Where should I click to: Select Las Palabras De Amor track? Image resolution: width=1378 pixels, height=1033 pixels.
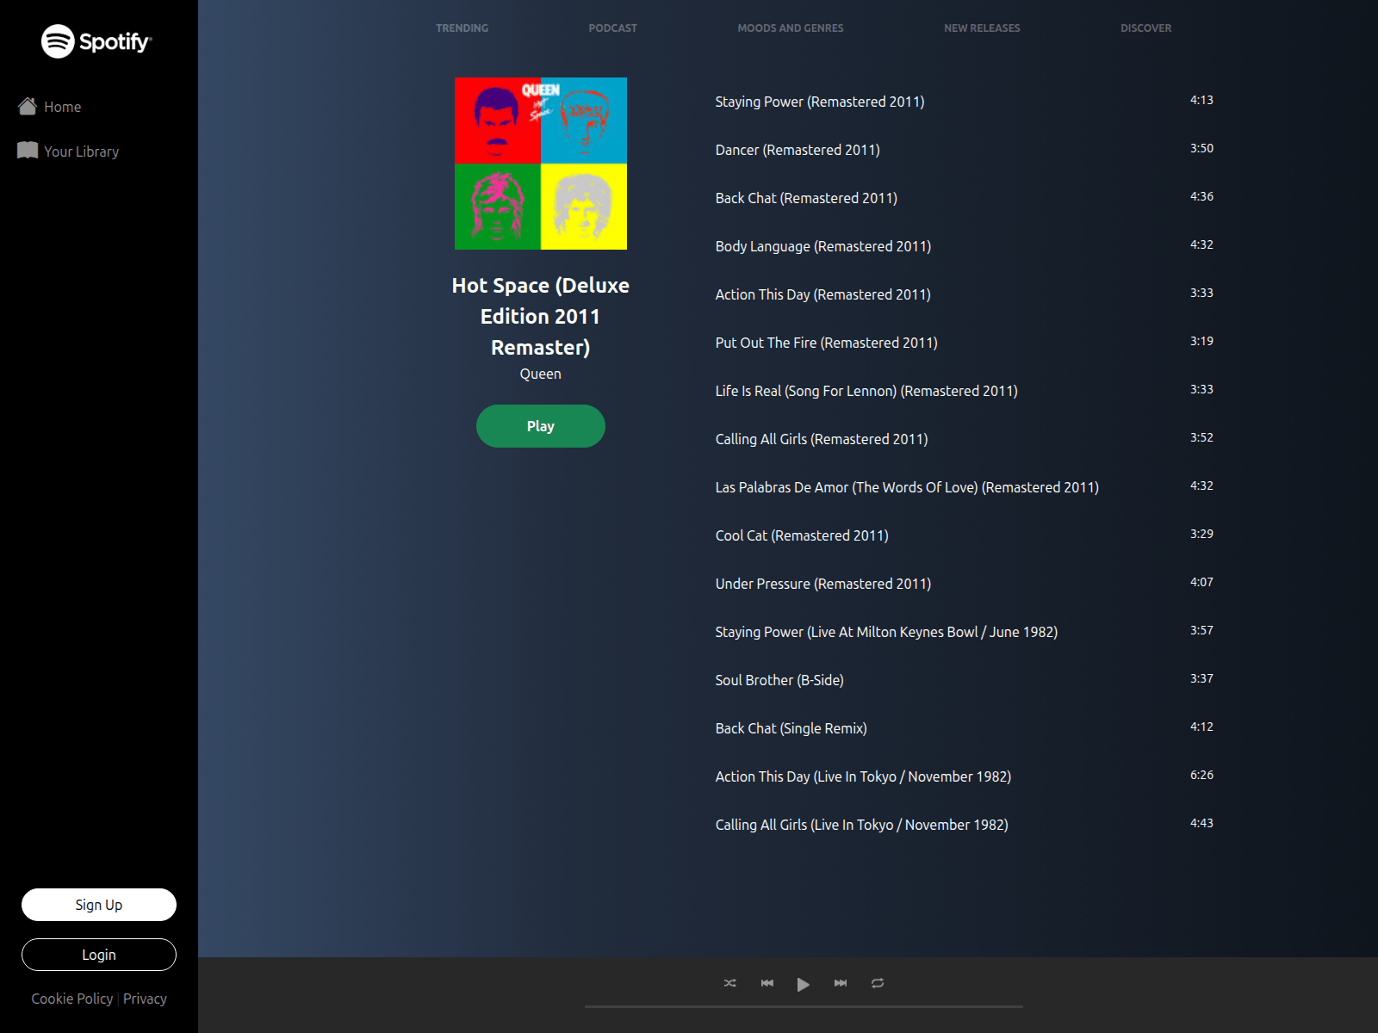tap(907, 487)
